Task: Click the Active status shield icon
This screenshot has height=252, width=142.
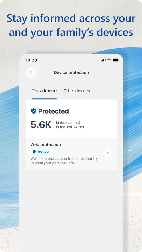Action: click(34, 152)
